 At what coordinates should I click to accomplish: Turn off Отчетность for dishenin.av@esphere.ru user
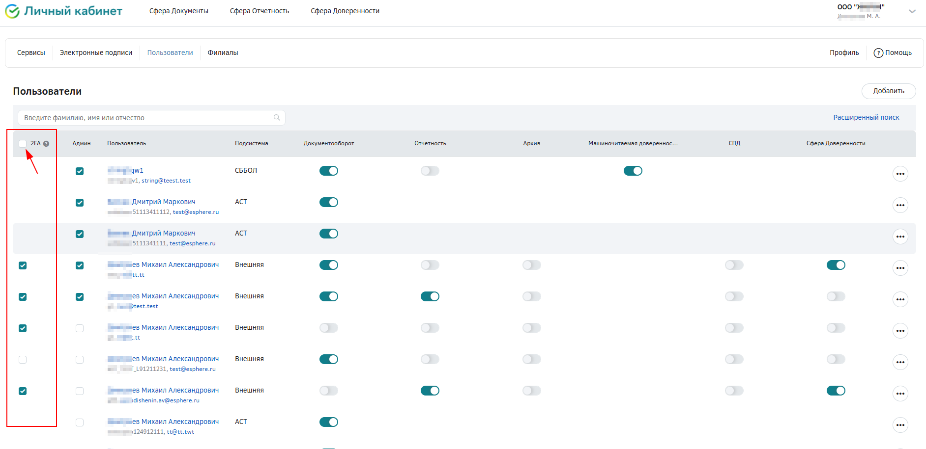[x=430, y=391]
